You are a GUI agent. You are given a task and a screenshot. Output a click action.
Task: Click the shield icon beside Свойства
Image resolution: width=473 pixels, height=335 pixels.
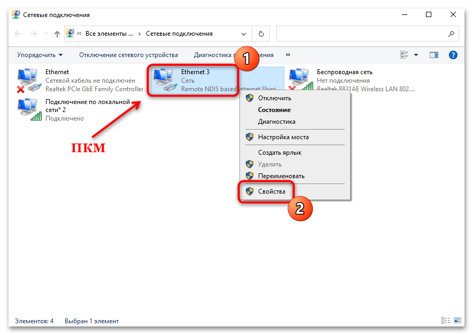(x=250, y=191)
